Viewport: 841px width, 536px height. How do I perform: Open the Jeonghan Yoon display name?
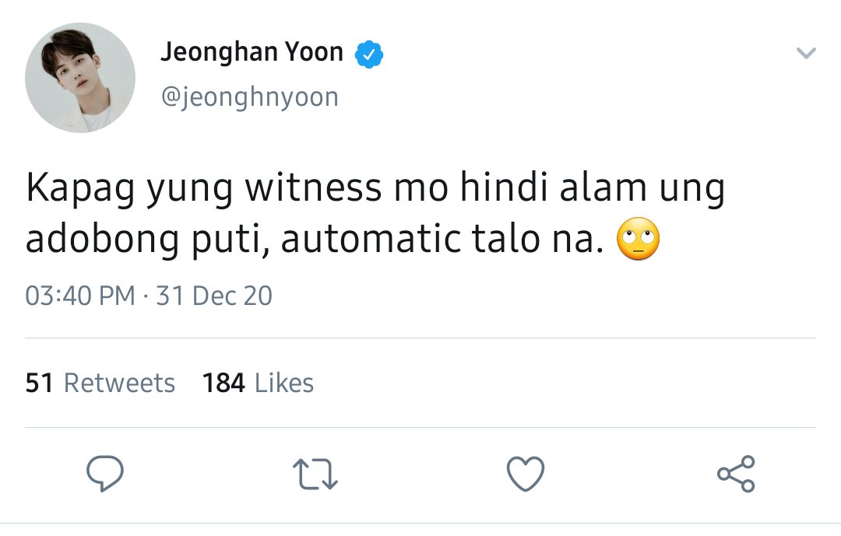coord(252,52)
